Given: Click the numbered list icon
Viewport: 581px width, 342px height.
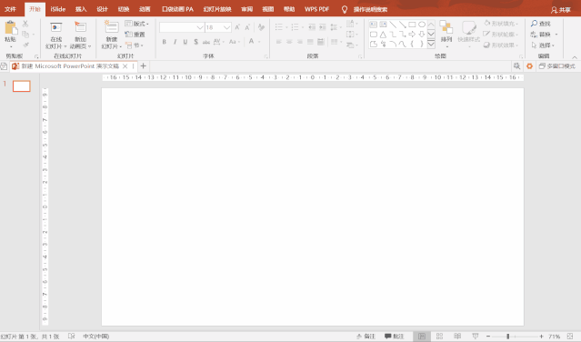Looking at the screenshot, I should click(x=295, y=27).
